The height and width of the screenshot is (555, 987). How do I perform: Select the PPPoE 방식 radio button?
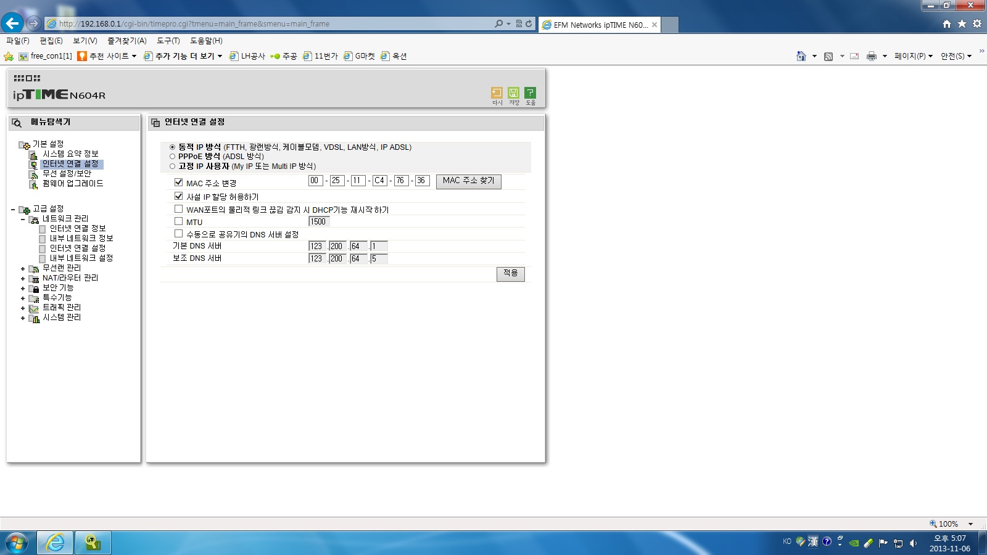(172, 157)
